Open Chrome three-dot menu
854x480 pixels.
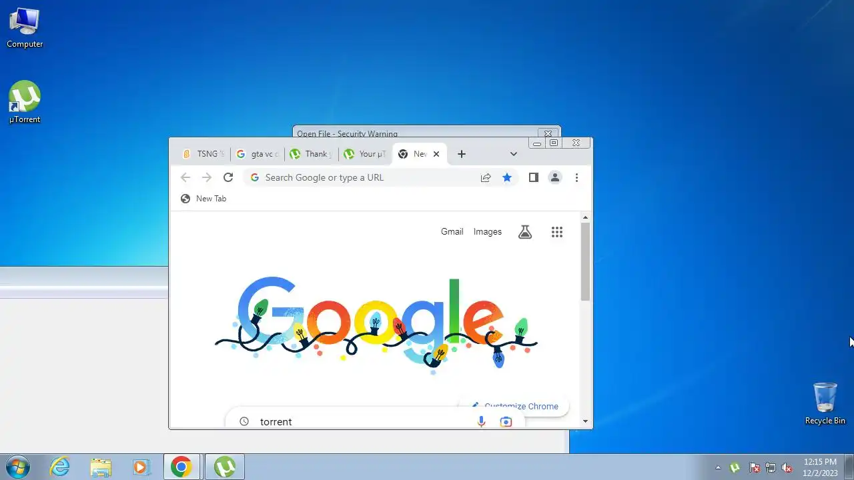pyautogui.click(x=576, y=177)
